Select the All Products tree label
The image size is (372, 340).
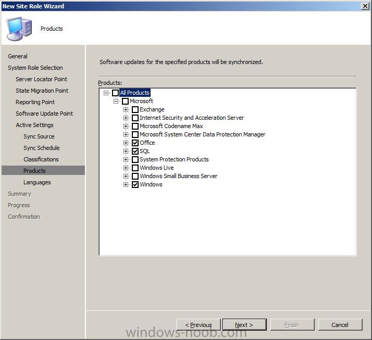[x=135, y=93]
